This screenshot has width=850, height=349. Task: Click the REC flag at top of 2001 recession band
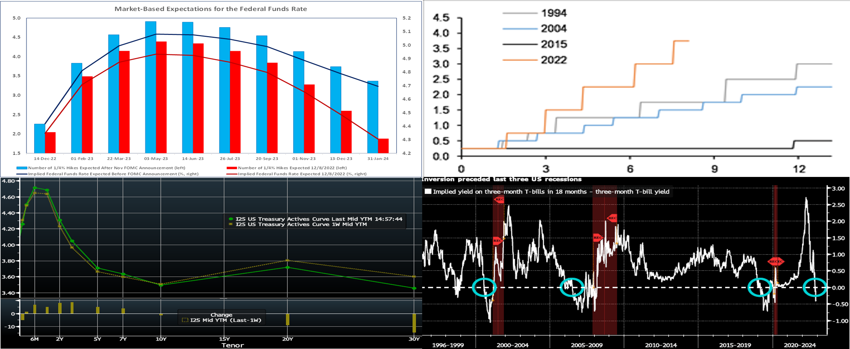pyautogui.click(x=499, y=199)
